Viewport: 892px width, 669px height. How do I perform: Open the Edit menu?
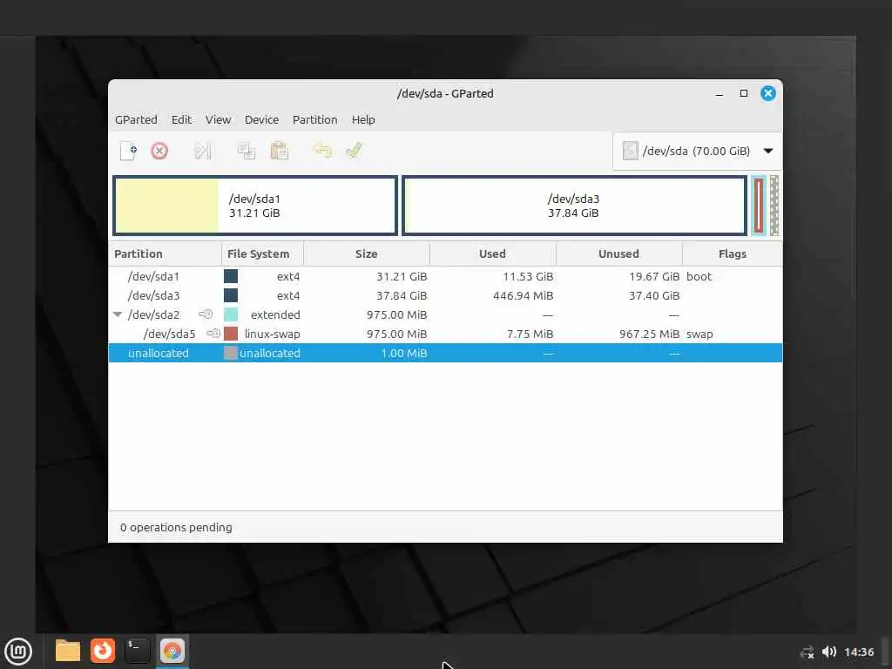pyautogui.click(x=181, y=120)
